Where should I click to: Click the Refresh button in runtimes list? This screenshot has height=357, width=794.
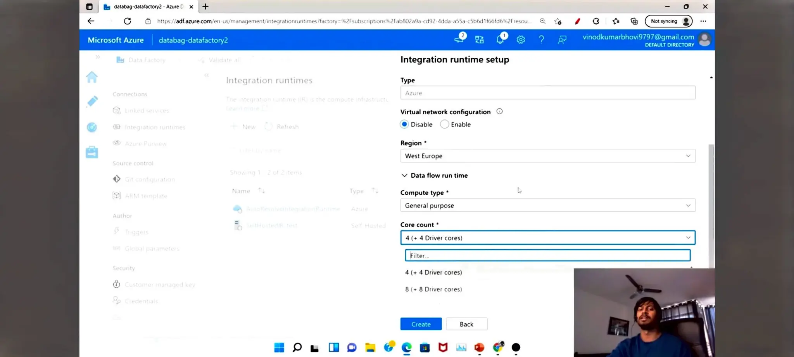(282, 127)
